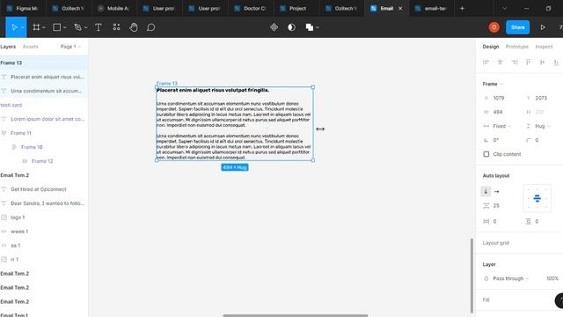
Task: Select the Frame 11 layer
Action: point(44,133)
